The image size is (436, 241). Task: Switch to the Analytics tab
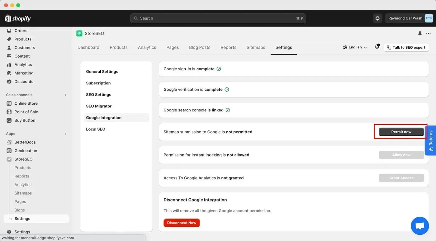(147, 47)
